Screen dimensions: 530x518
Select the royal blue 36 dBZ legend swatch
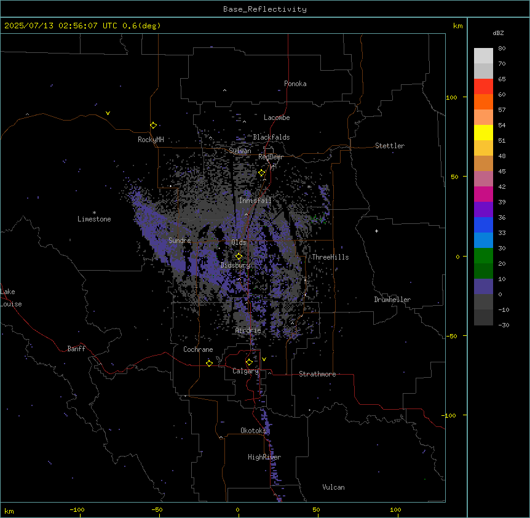[483, 225]
